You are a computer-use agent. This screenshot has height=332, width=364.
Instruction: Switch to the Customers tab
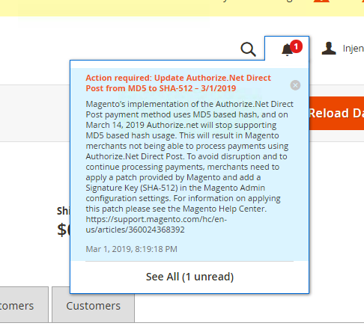pos(93,305)
